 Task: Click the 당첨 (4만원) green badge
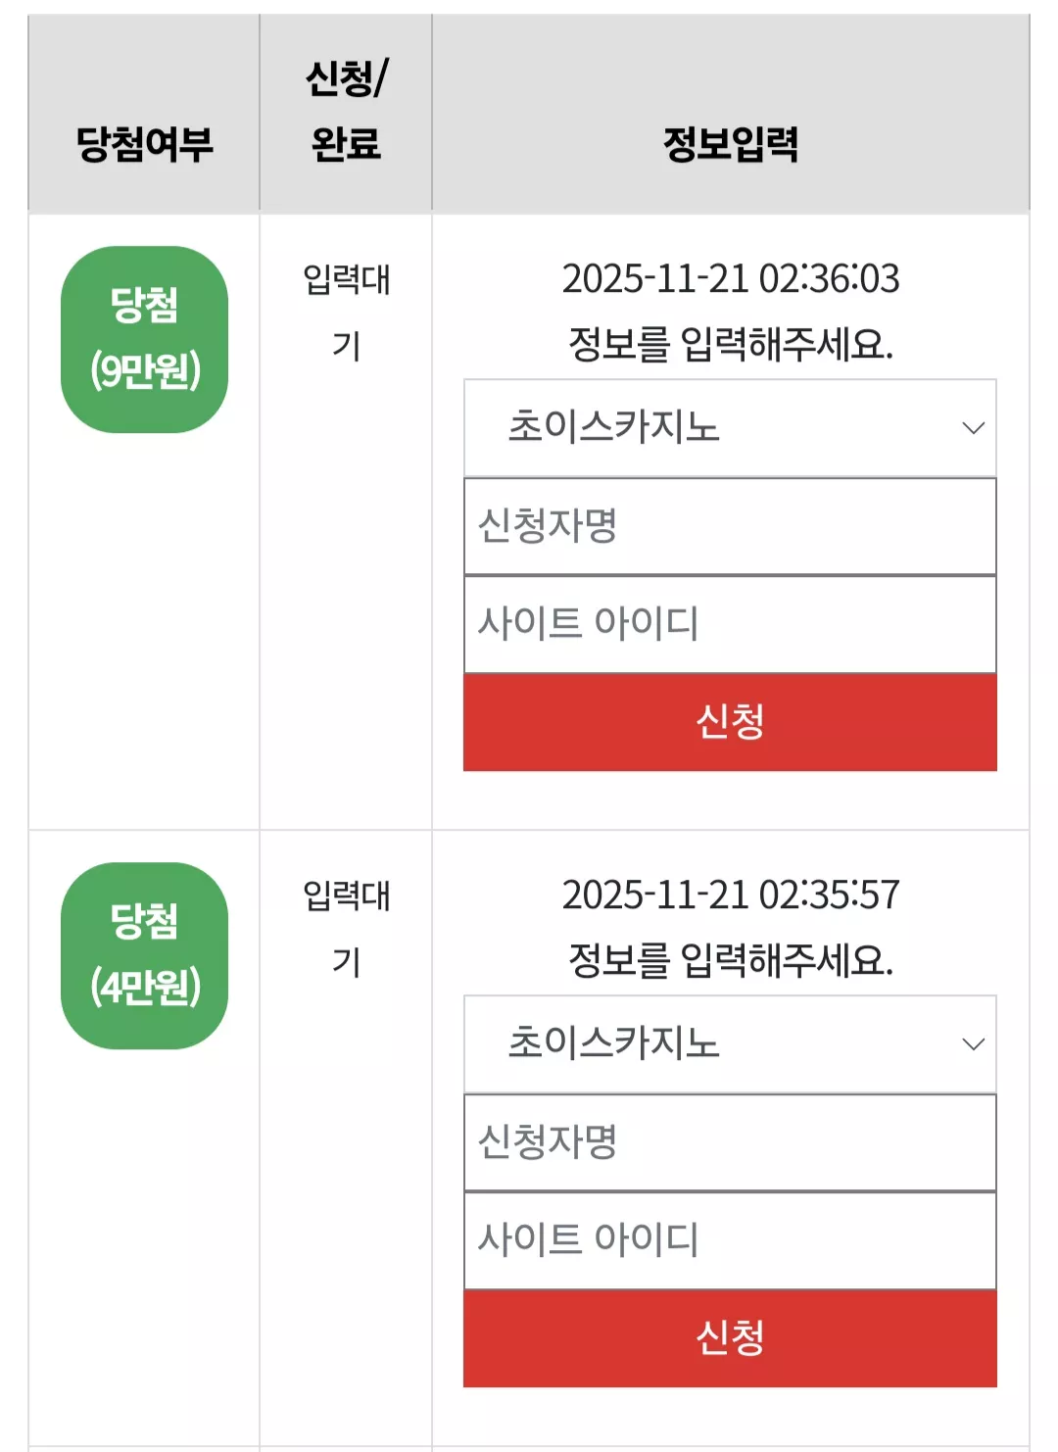click(144, 955)
